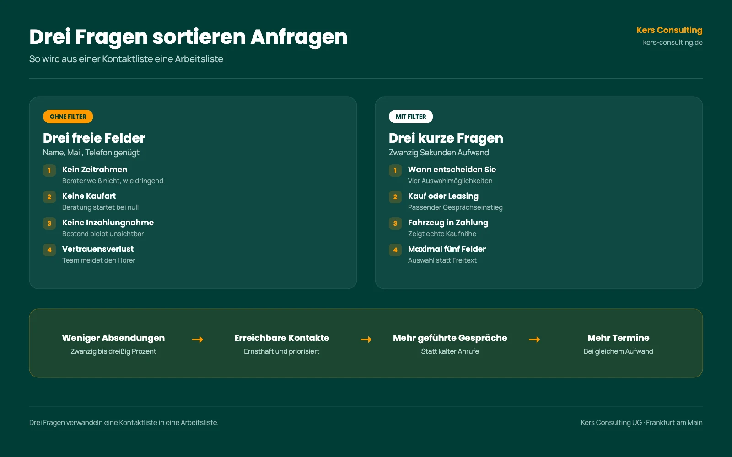The height and width of the screenshot is (457, 732).
Task: Click the headline "Drei Fragen sortieren Anfragen"
Action: pos(188,37)
